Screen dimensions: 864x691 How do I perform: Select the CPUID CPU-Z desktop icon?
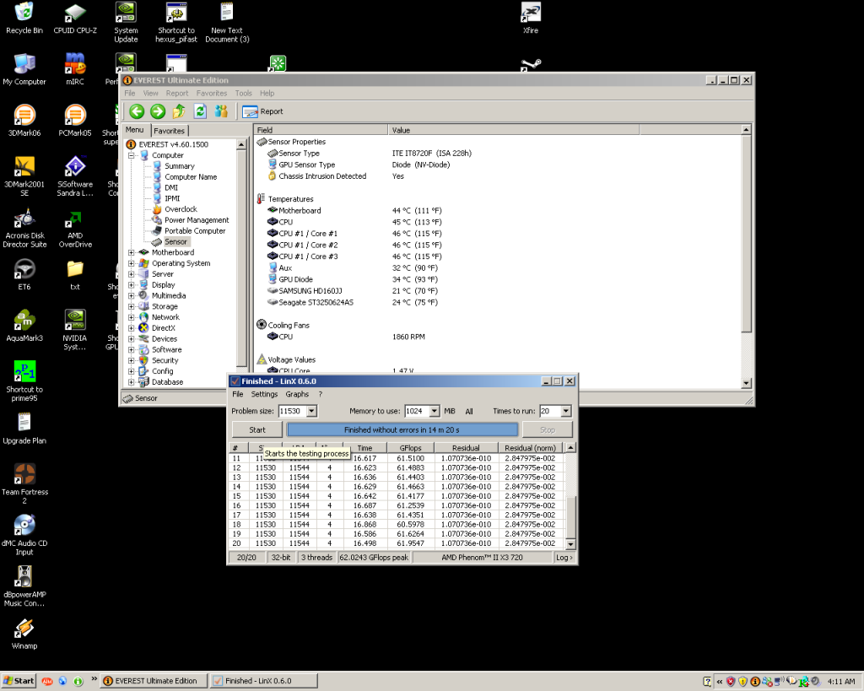click(75, 19)
